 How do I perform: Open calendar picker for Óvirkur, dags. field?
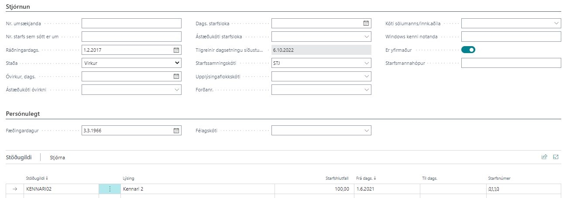pos(176,76)
